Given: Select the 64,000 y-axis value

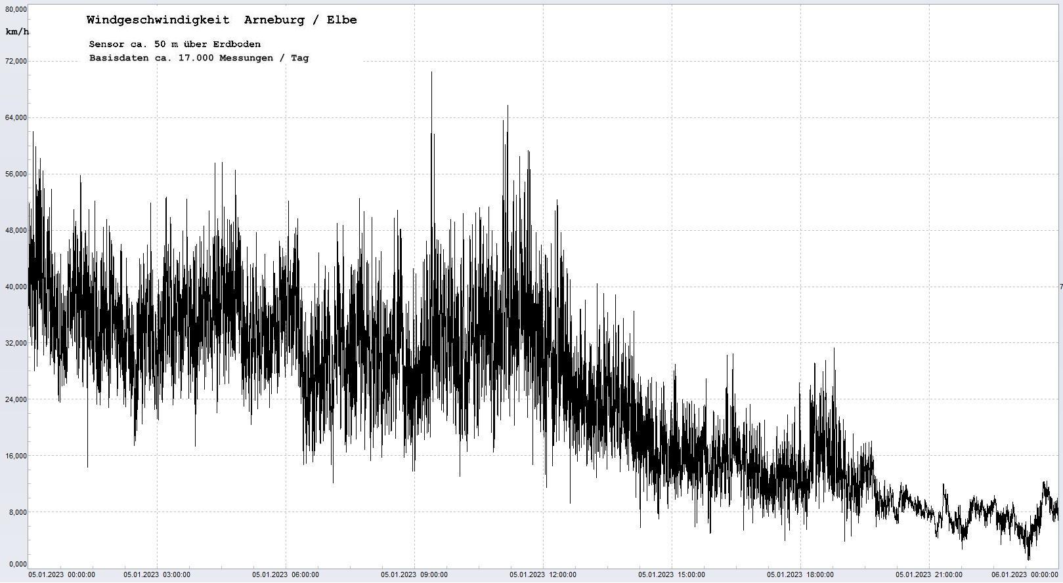Looking at the screenshot, I should 16,117.
